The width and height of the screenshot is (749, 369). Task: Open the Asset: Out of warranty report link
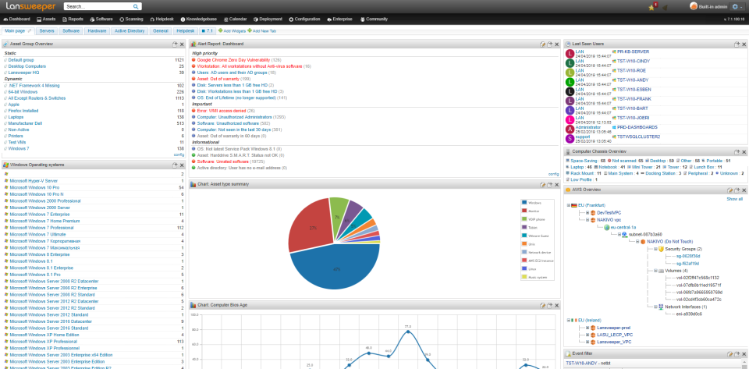point(218,78)
